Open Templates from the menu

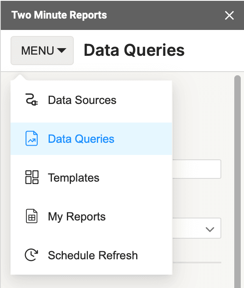91,178
